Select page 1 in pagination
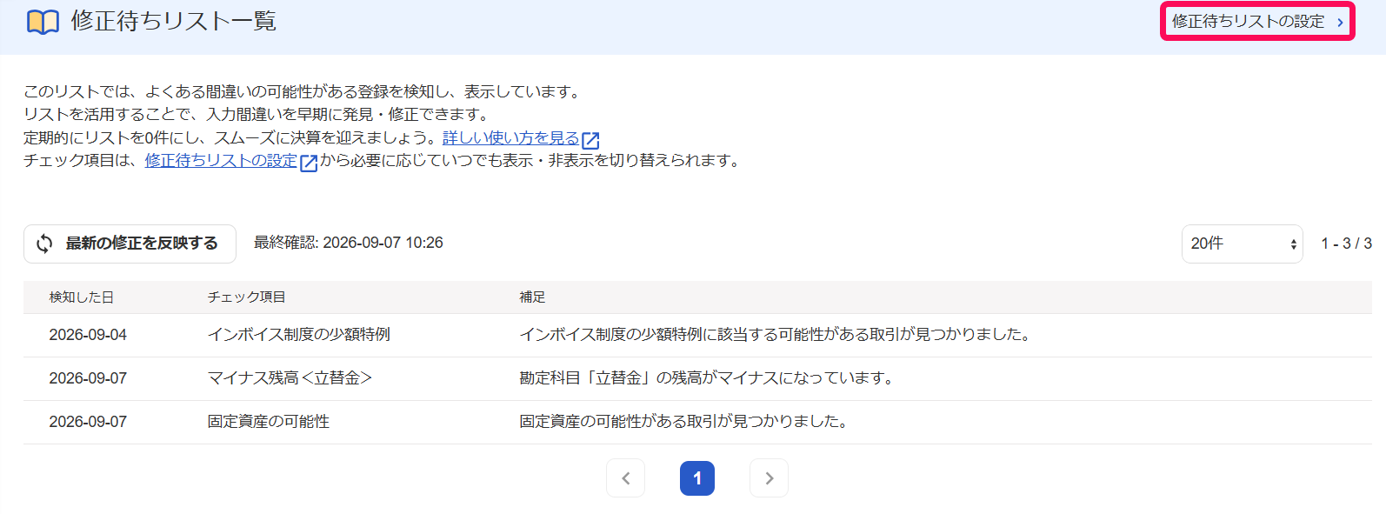Viewport: 1386px width, 514px height. 697,478
